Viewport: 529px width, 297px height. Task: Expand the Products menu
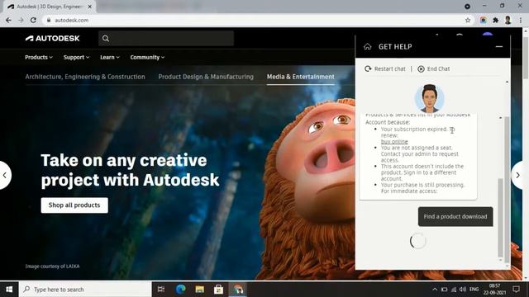39,57
